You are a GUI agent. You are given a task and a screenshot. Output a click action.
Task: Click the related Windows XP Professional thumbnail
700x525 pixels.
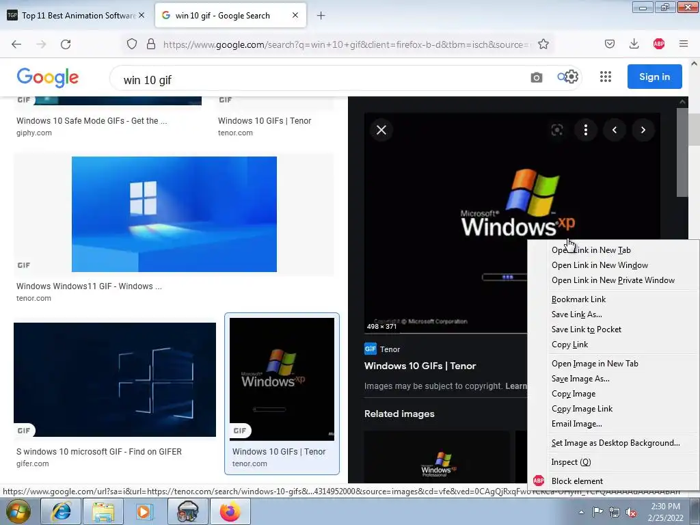(437, 457)
